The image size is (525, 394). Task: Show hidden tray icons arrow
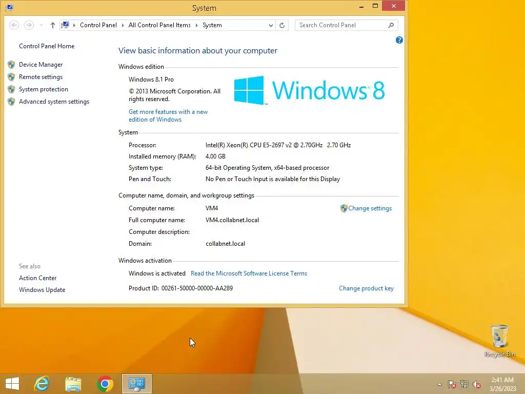pos(439,384)
